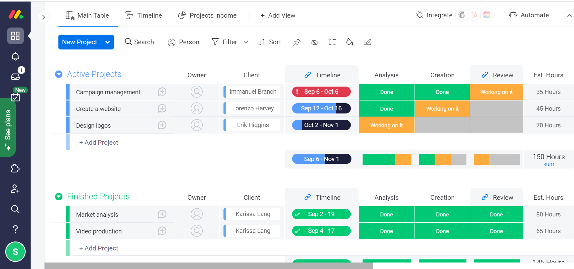Open the sidebar search magnifier
This screenshot has width=574, height=269.
pos(15,209)
